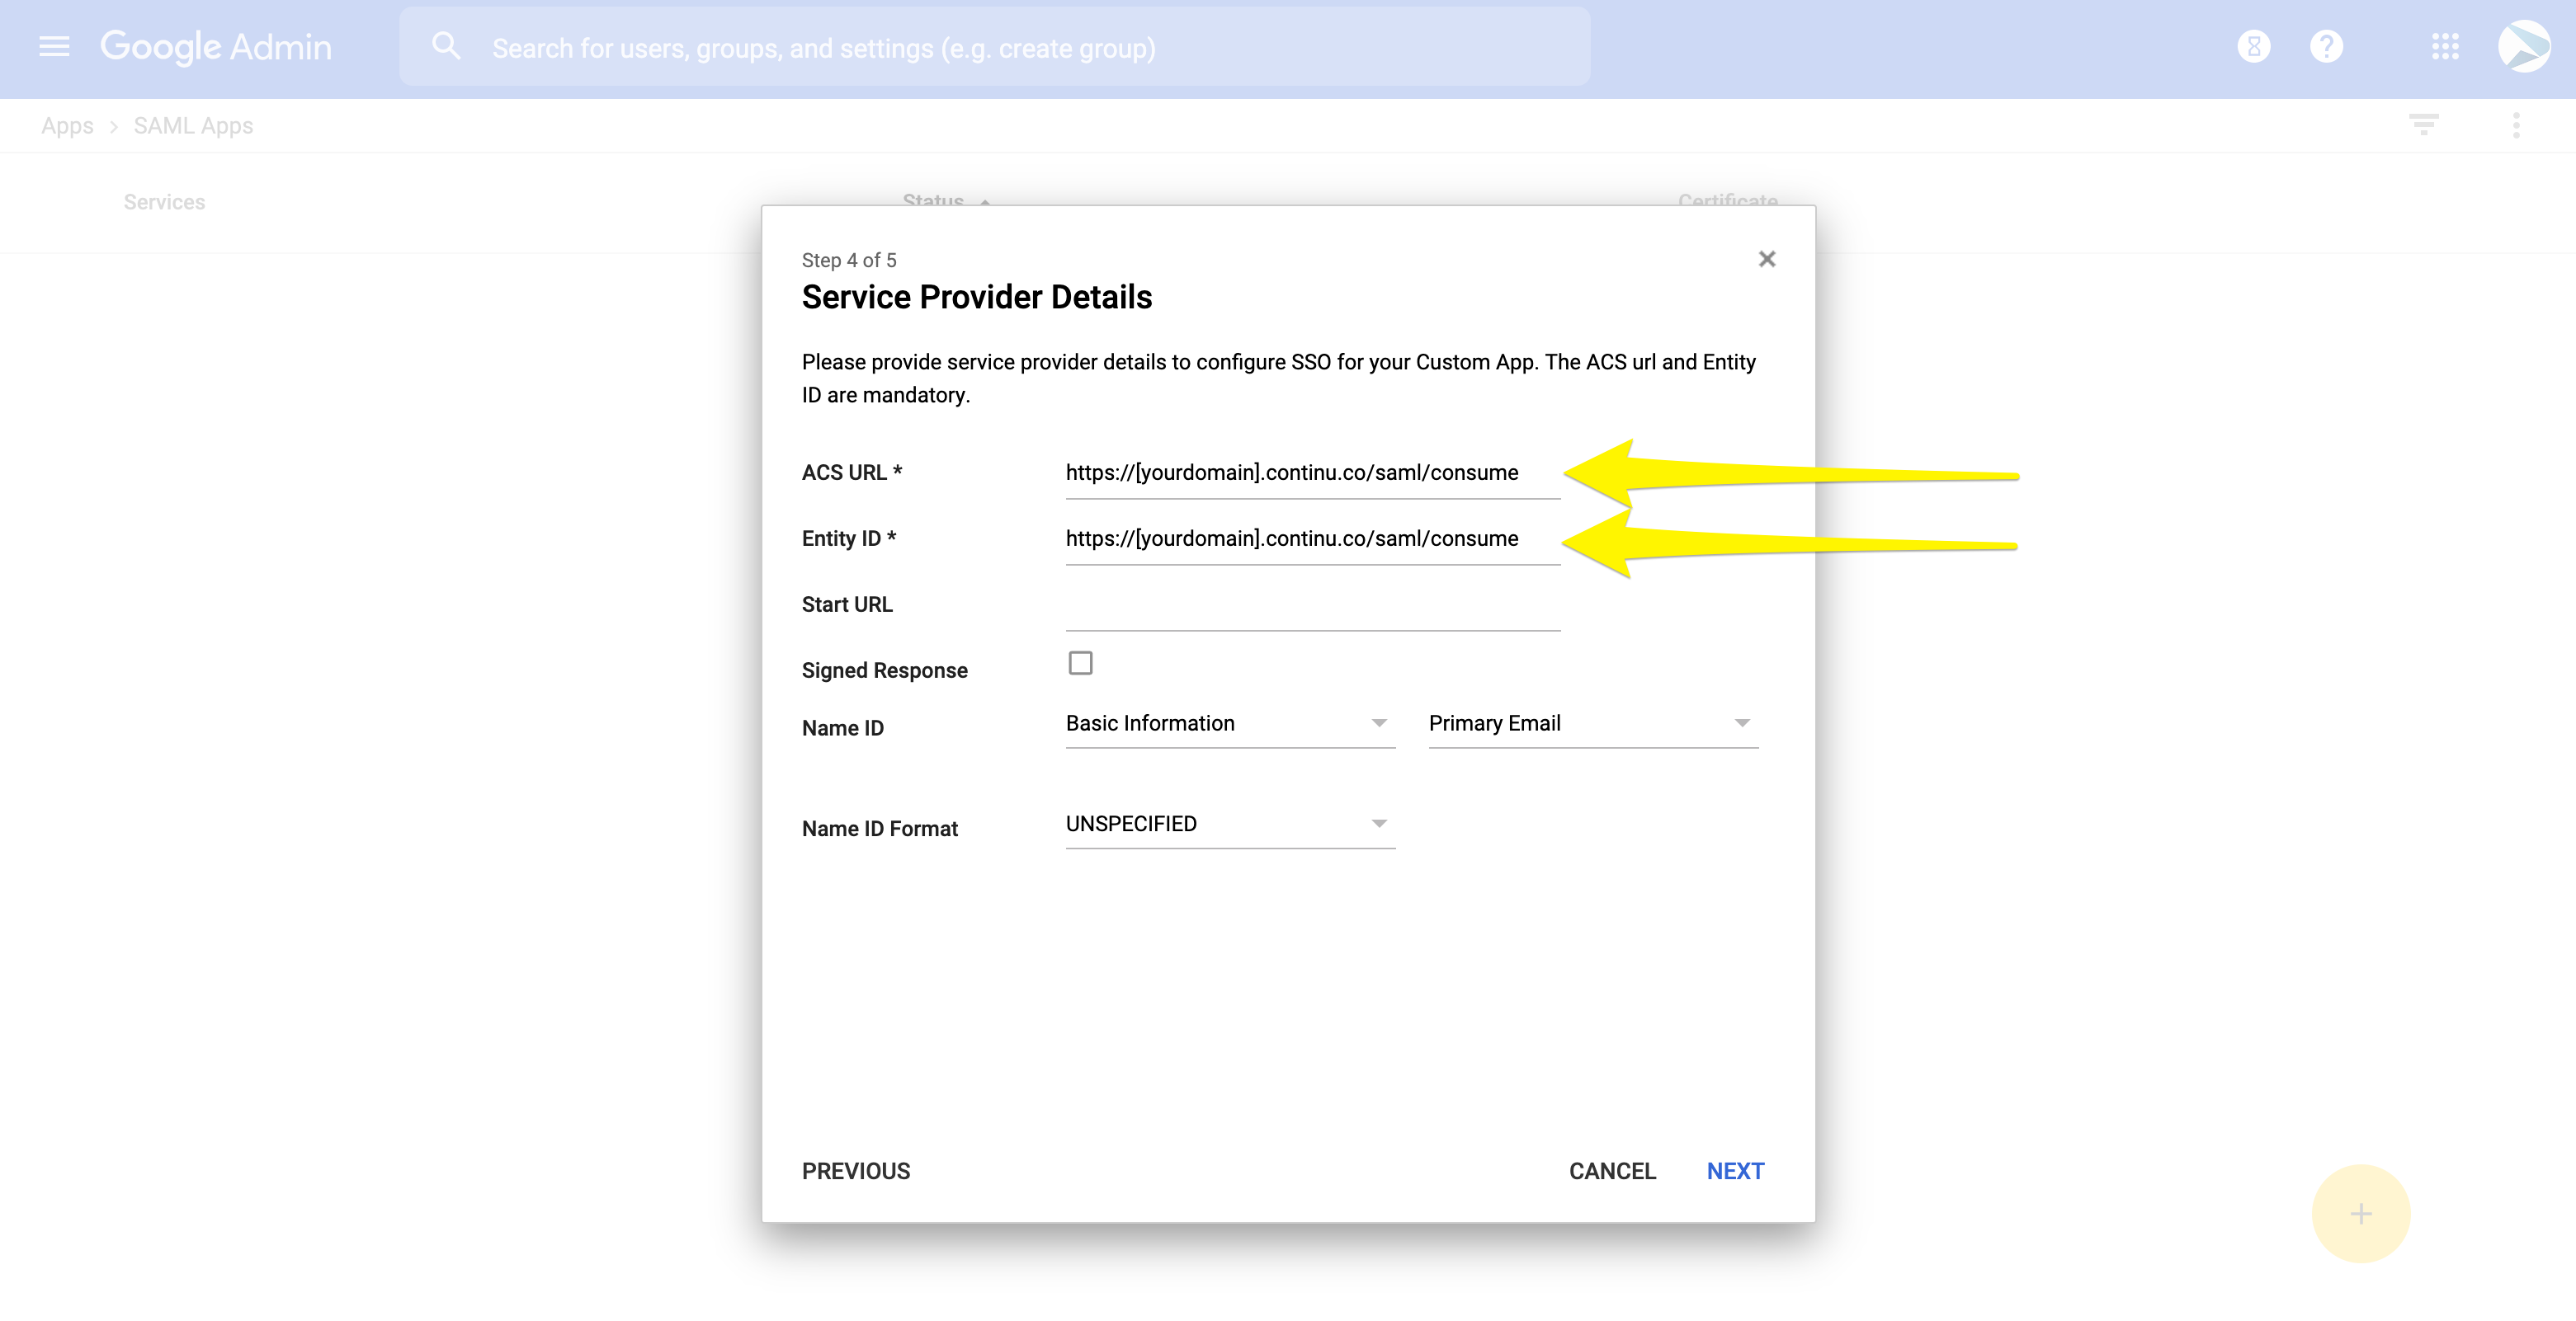Click the NEXT button
The image size is (2576, 1321).
[1735, 1171]
